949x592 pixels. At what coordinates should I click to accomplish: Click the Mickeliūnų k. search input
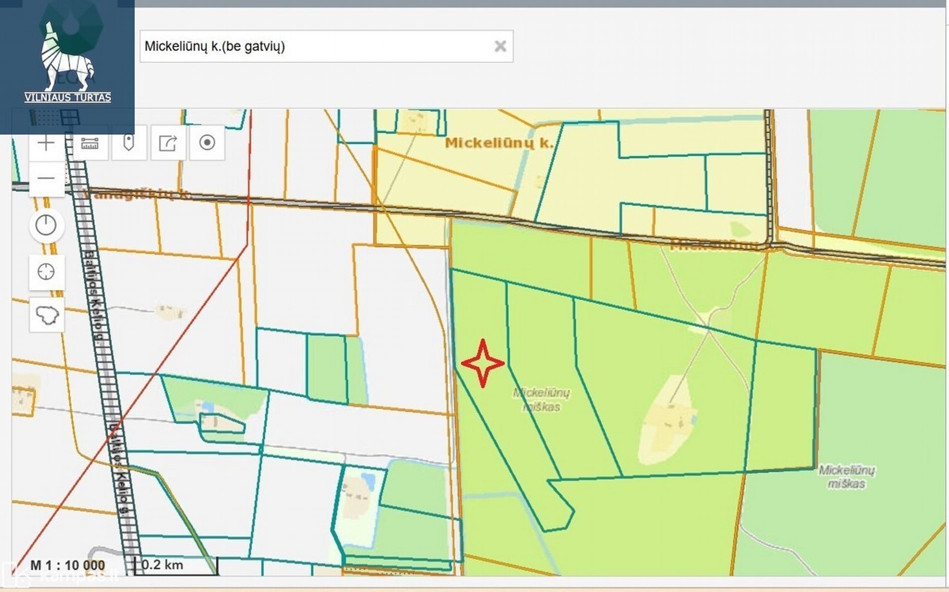pyautogui.click(x=315, y=46)
